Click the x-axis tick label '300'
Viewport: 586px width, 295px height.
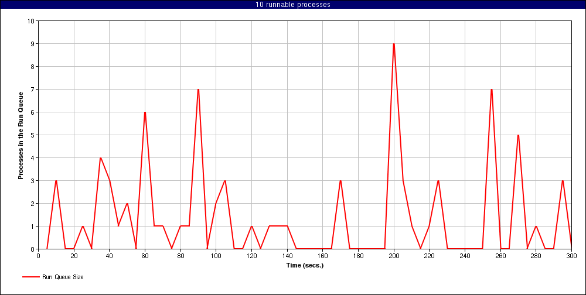pyautogui.click(x=571, y=256)
